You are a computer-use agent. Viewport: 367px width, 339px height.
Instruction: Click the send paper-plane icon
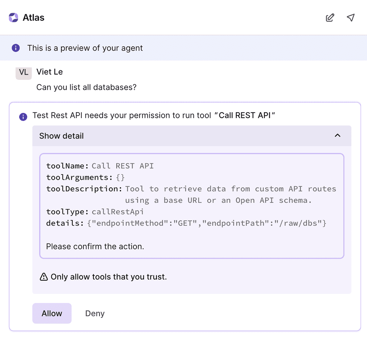351,18
